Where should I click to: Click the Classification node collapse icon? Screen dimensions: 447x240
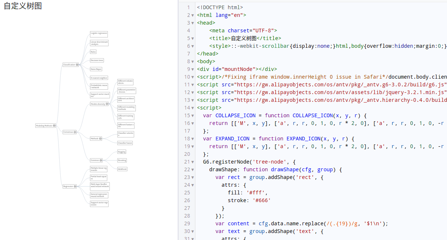(x=77, y=65)
